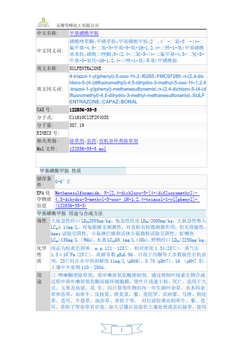Screen dimensions: 243x344
Task: Select the molecular weight 387.19
Action: (76, 125)
